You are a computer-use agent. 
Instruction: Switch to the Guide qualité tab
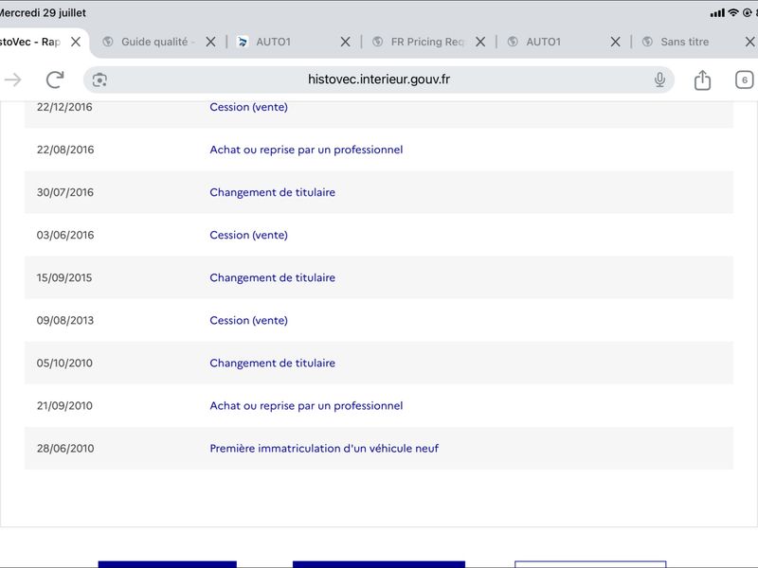pyautogui.click(x=153, y=42)
